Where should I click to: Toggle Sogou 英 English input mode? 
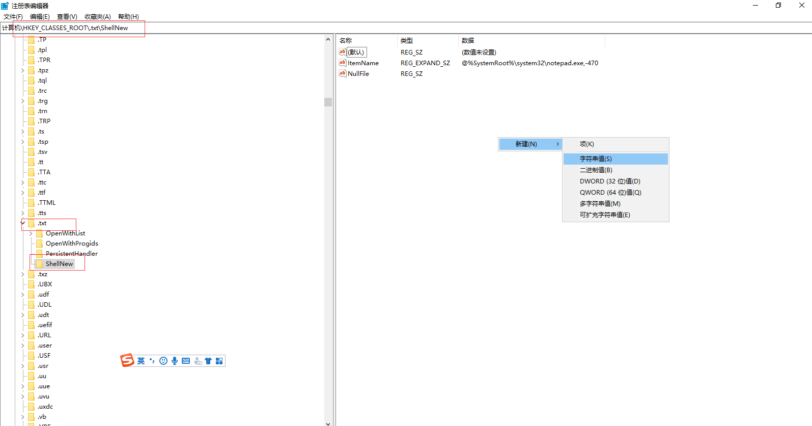(141, 361)
